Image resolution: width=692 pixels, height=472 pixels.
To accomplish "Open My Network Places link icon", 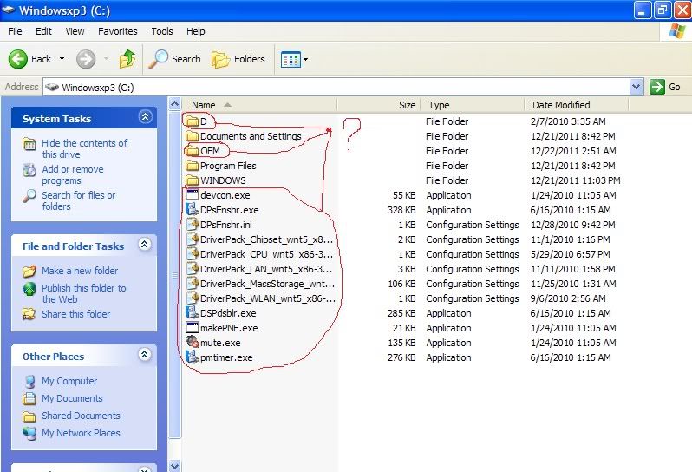I will 29,433.
